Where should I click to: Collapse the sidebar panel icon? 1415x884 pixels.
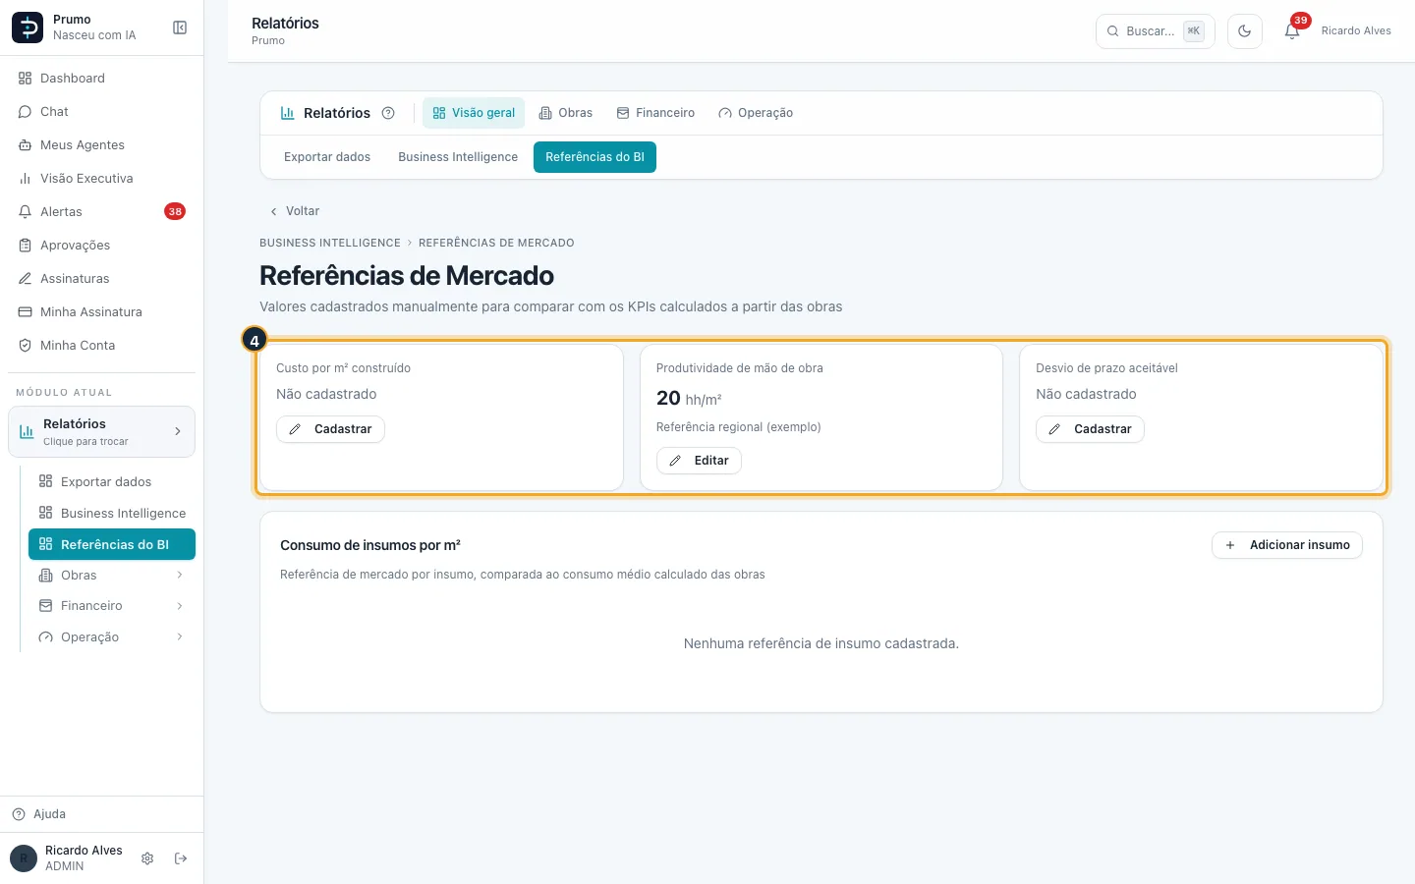pyautogui.click(x=180, y=28)
